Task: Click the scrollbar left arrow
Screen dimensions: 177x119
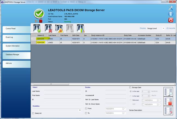Action: [x=32, y=84]
